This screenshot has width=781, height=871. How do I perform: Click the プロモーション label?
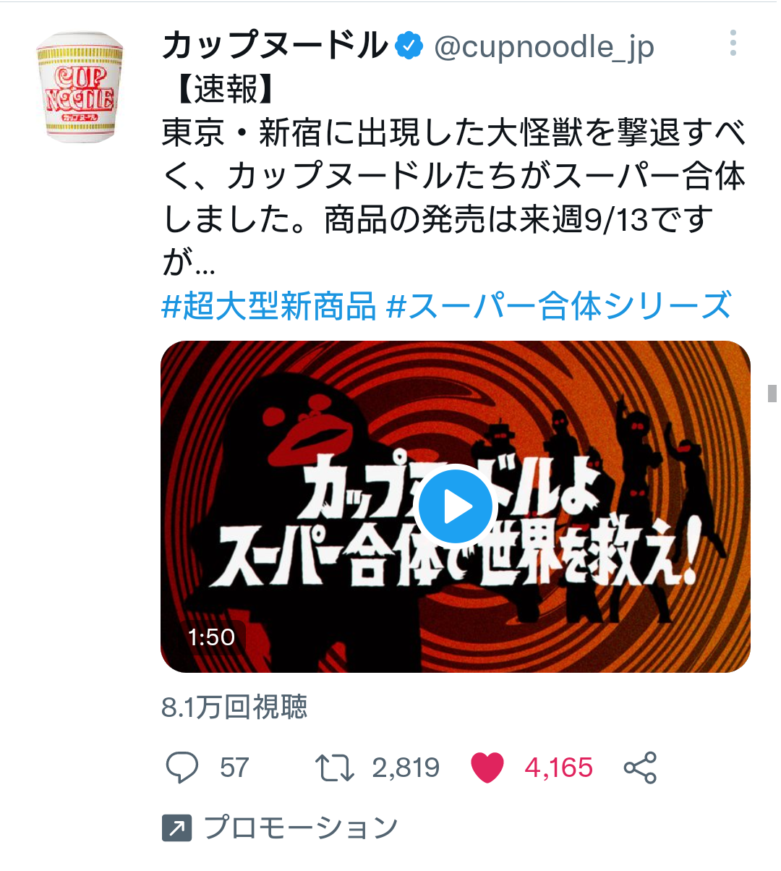pyautogui.click(x=301, y=828)
